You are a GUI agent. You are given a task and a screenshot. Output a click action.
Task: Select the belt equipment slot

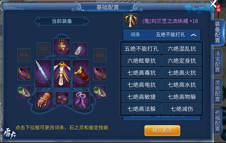pyautogui.click(x=62, y=98)
